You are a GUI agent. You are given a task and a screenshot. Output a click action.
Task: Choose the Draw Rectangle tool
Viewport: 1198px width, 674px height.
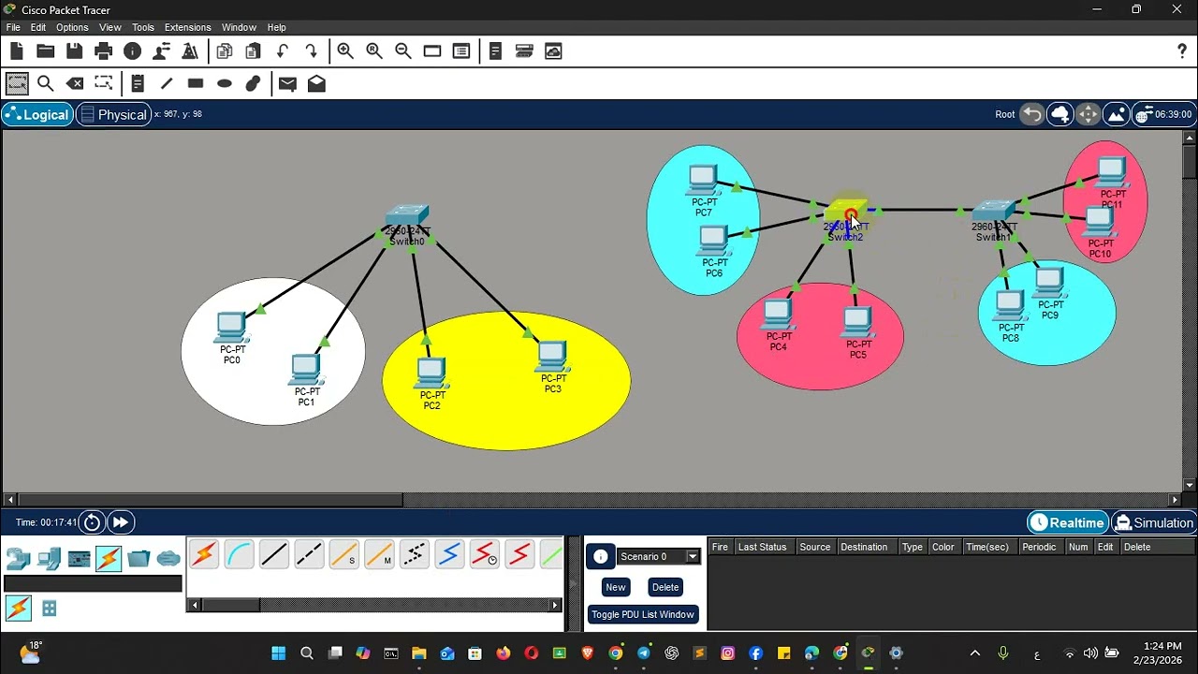pyautogui.click(x=195, y=83)
